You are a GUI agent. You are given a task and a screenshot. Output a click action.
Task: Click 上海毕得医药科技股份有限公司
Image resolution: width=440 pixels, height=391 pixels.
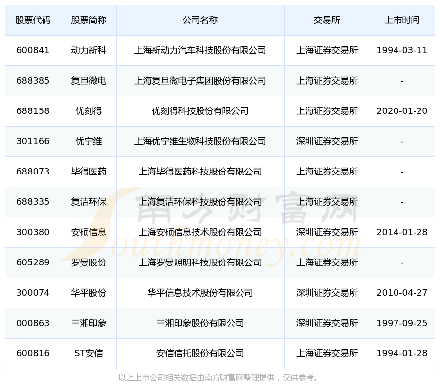pos(200,172)
